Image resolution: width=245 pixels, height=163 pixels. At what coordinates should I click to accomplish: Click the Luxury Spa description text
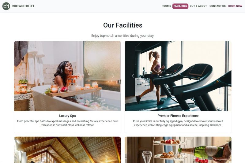point(67,123)
